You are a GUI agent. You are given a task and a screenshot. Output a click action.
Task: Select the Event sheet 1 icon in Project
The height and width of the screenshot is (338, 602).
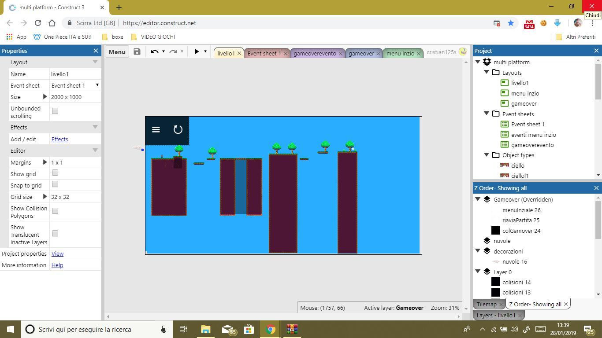click(x=505, y=124)
